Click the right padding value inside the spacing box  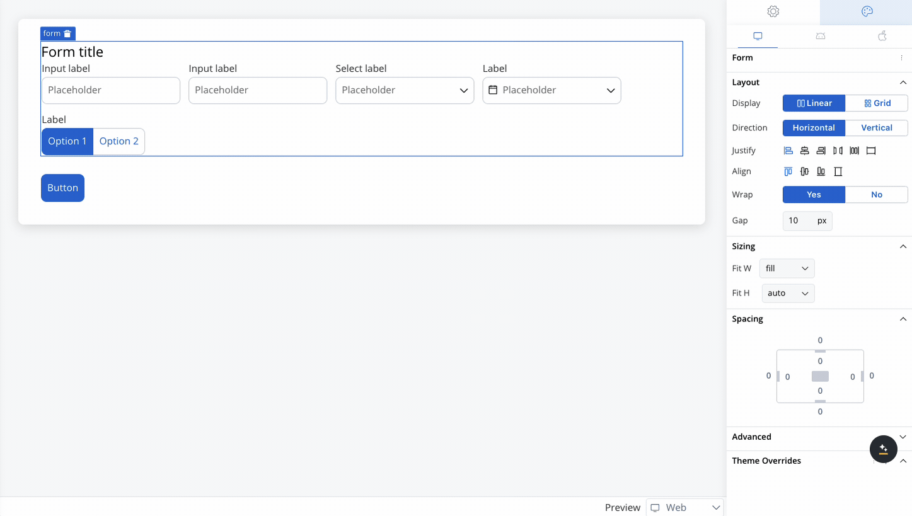click(853, 377)
